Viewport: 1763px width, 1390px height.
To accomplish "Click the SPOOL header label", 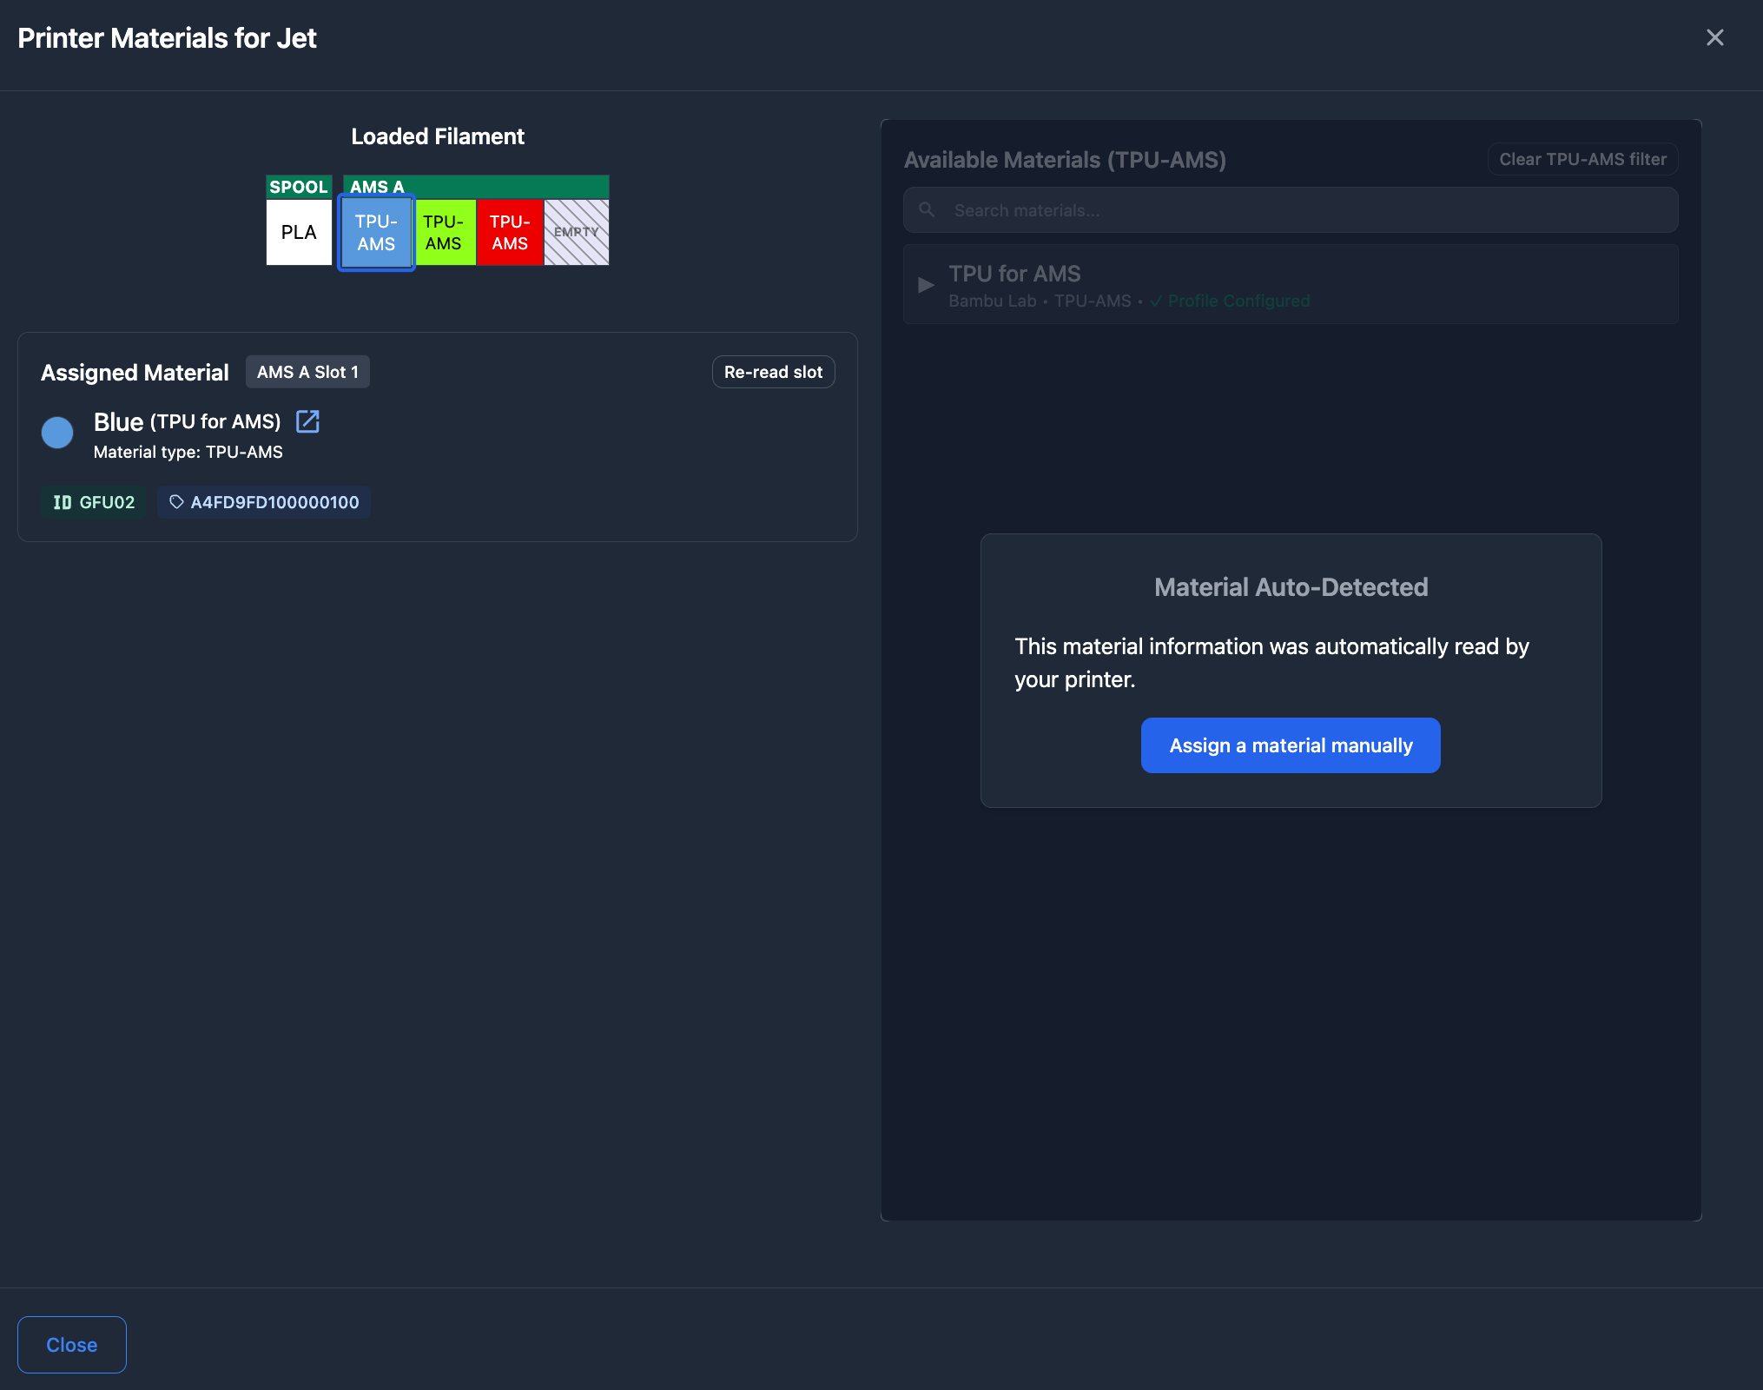I will point(298,187).
